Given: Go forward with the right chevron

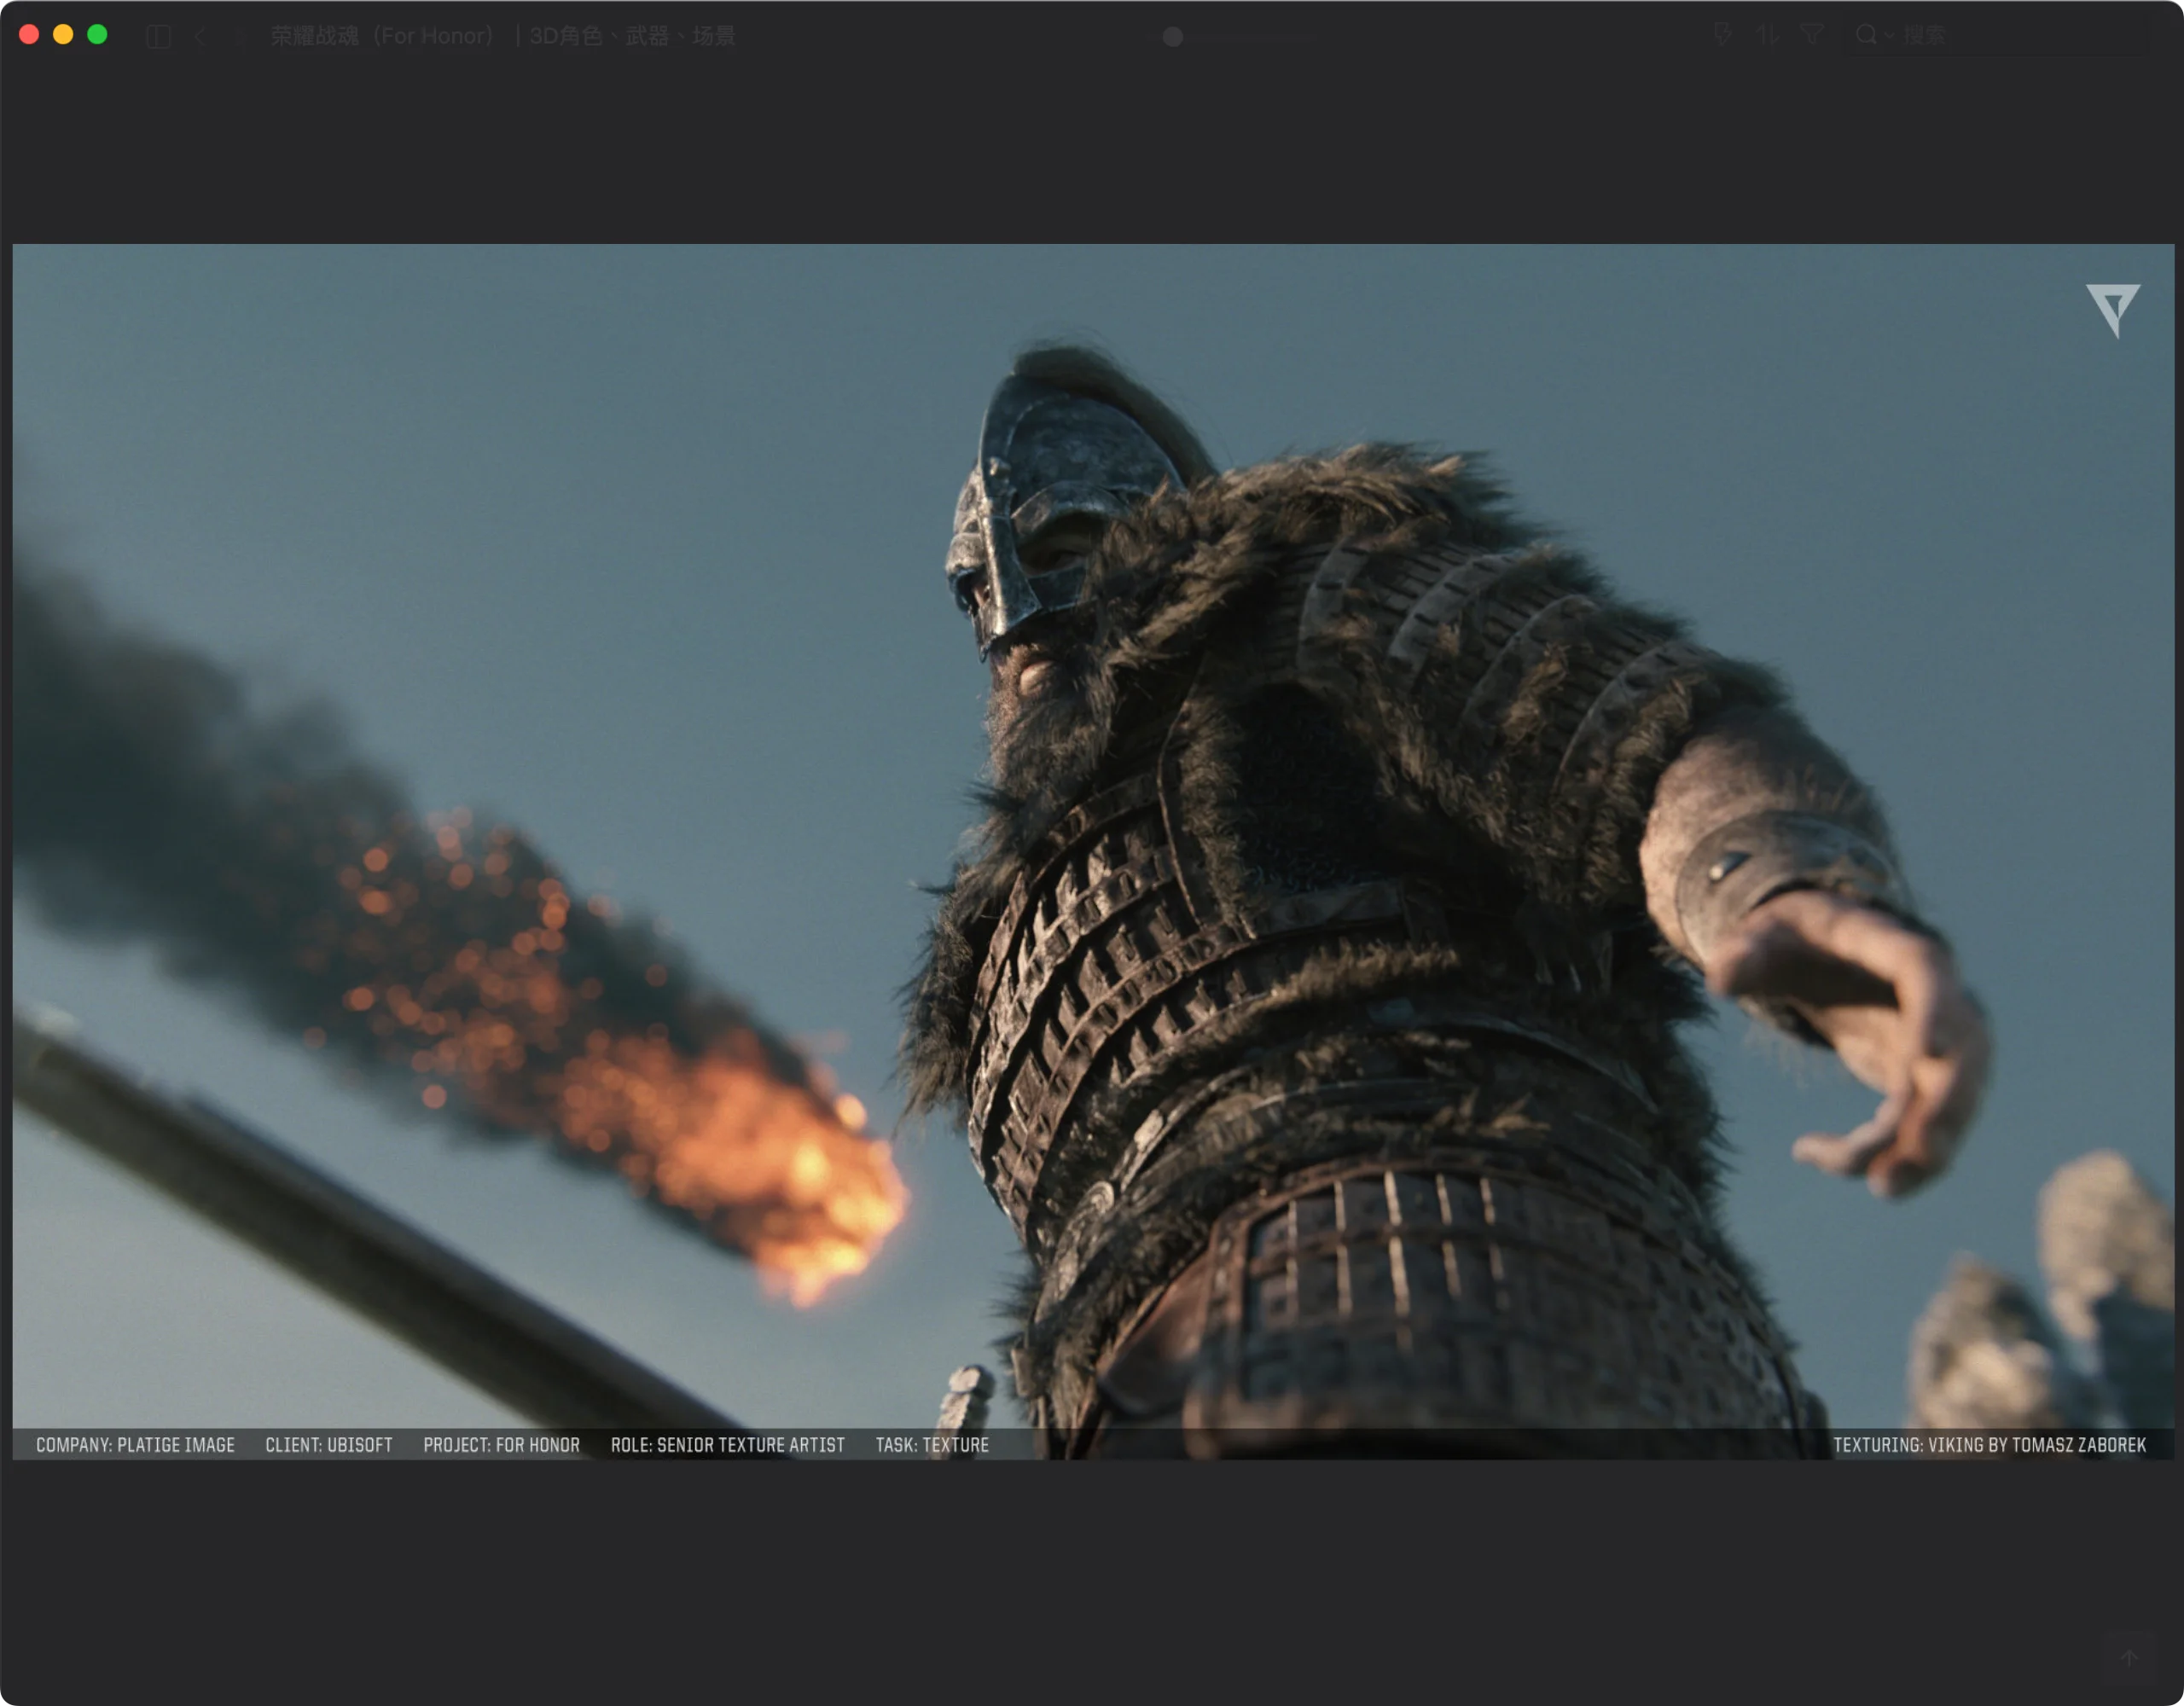Looking at the screenshot, I should tap(240, 36).
